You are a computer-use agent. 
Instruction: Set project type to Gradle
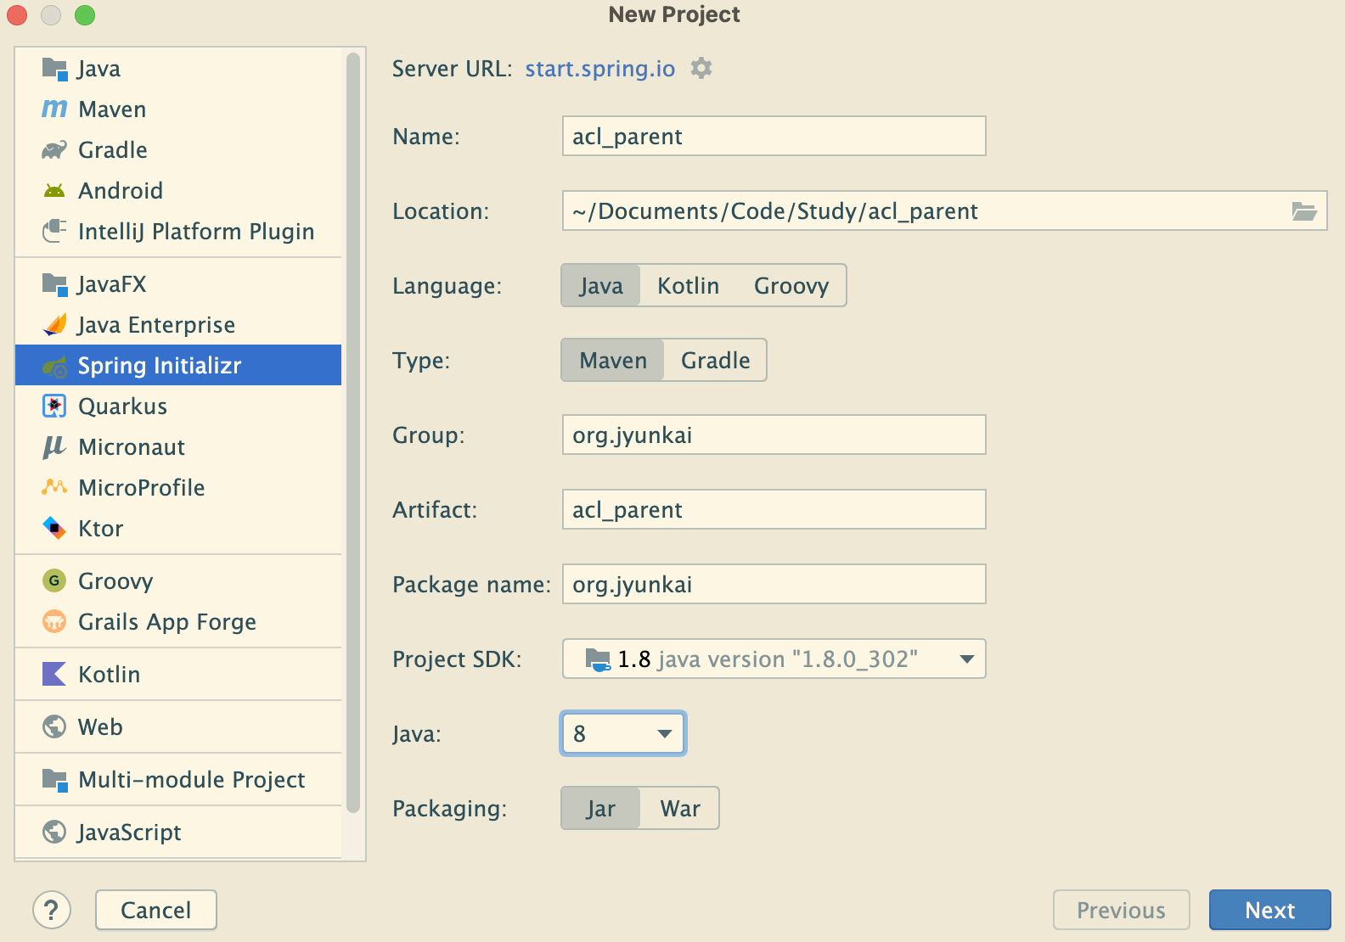click(x=715, y=361)
